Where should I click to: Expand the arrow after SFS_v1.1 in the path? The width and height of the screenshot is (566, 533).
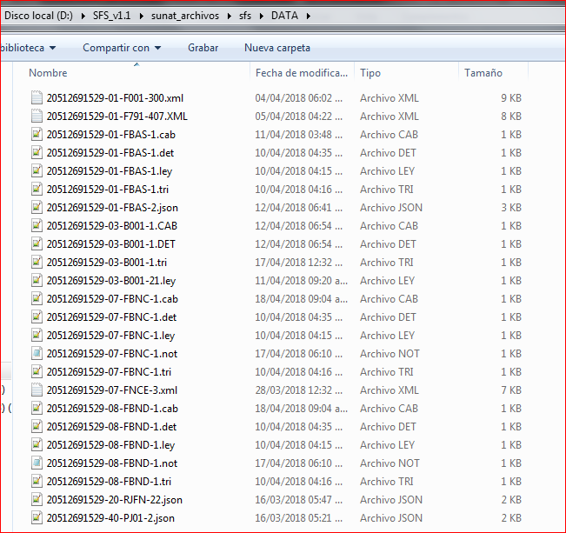[141, 17]
